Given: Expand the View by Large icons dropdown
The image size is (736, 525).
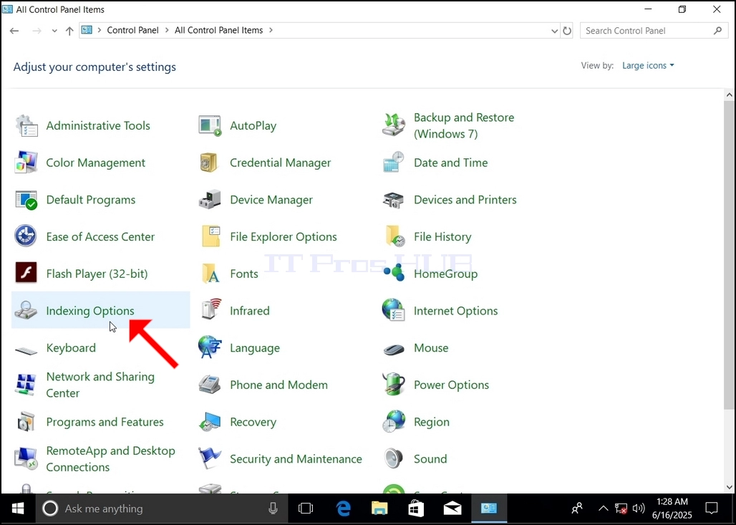Looking at the screenshot, I should click(x=648, y=65).
